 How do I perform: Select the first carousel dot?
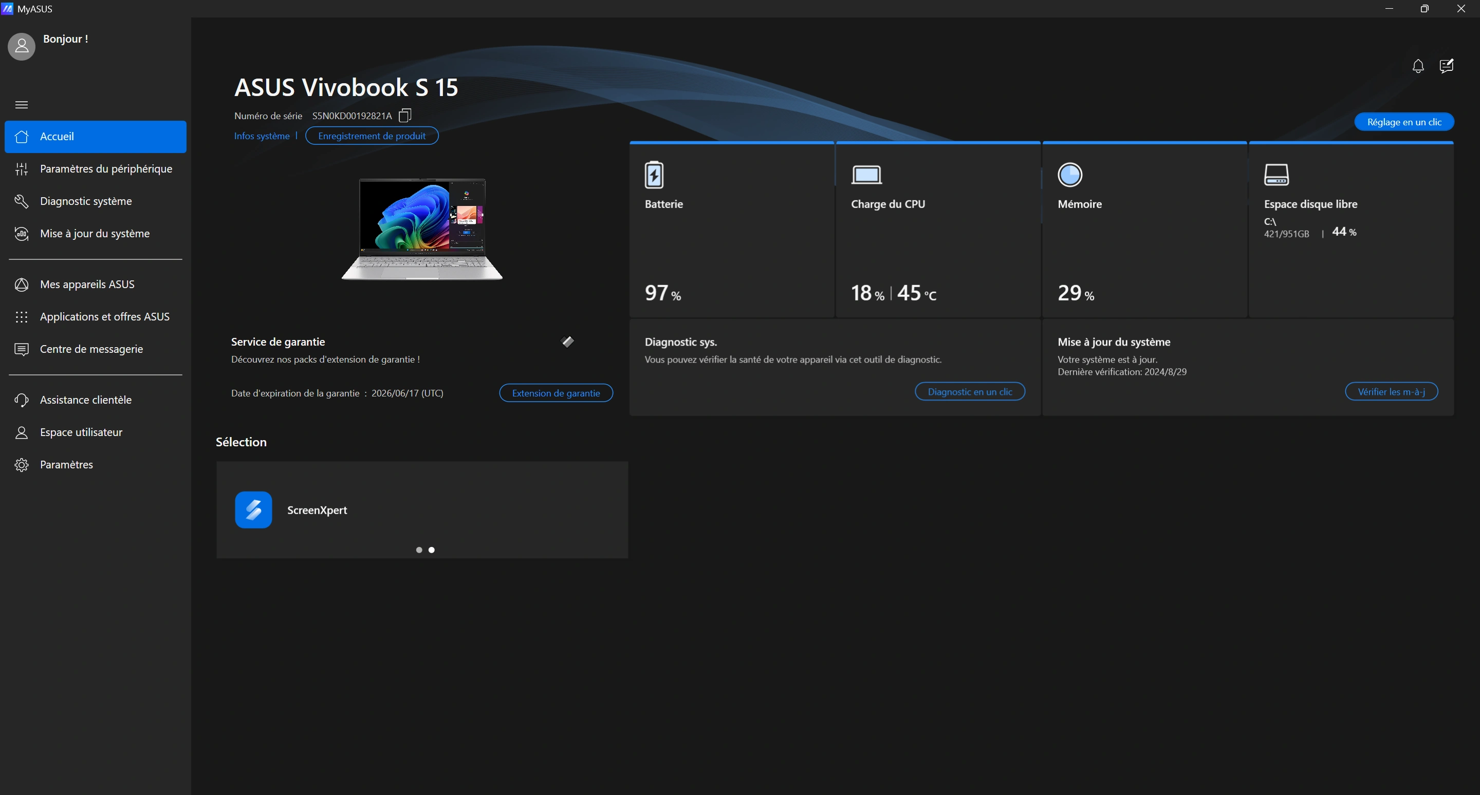click(419, 550)
